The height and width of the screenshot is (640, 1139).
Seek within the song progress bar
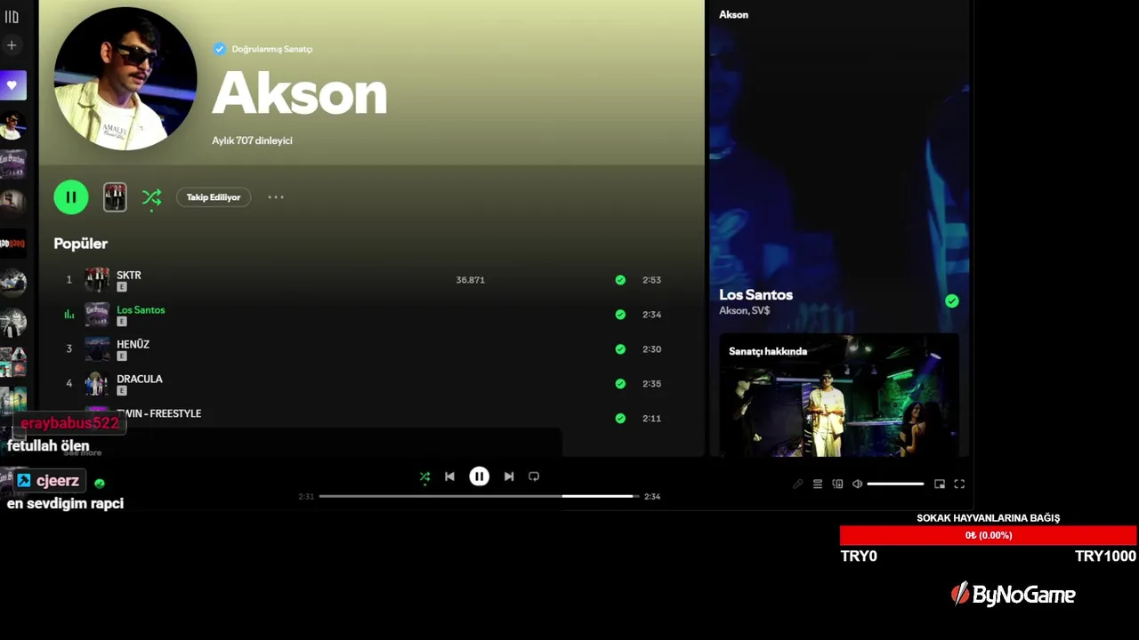tap(479, 496)
